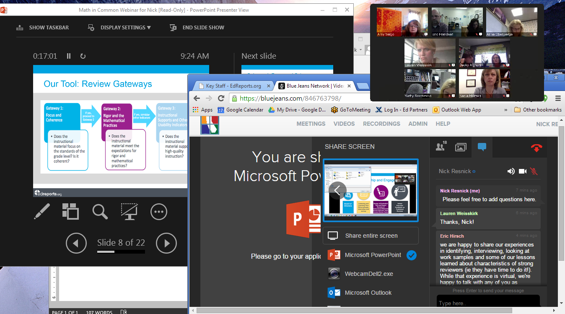This screenshot has height=314, width=565.
Task: Click Amy Salgo's video tile
Action: pos(402,22)
